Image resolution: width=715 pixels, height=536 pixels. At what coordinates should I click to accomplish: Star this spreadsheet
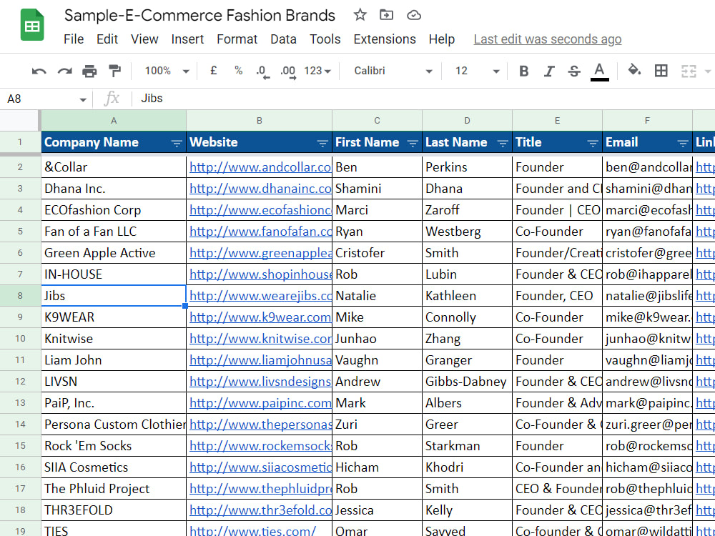(360, 15)
